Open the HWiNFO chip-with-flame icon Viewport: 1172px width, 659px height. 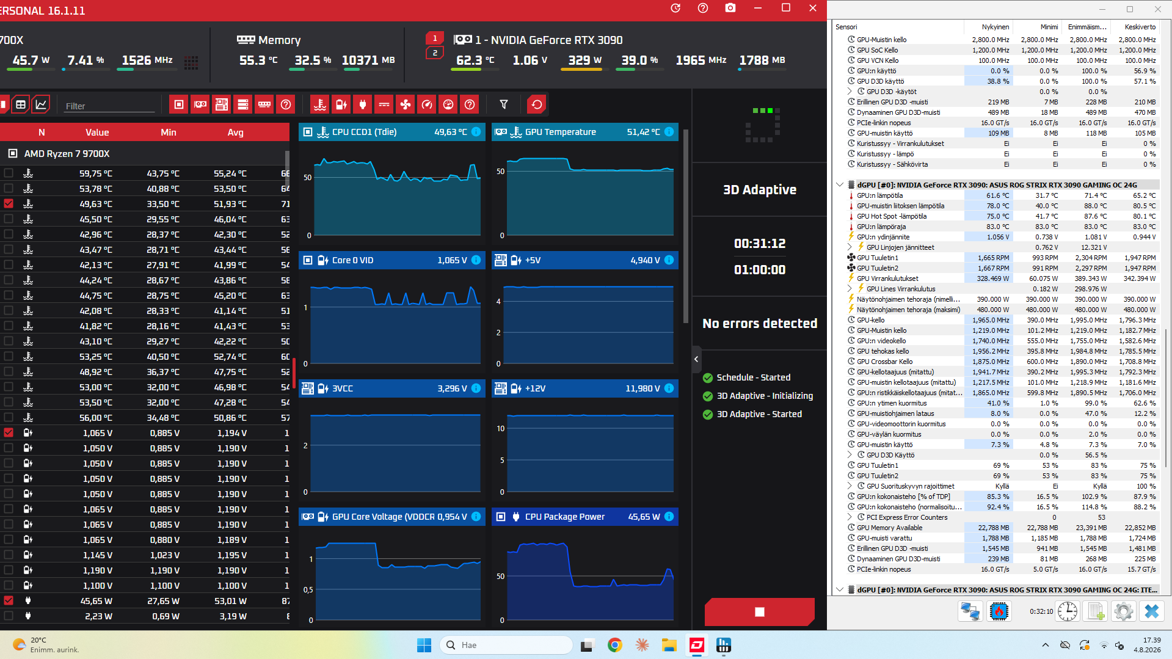999,611
